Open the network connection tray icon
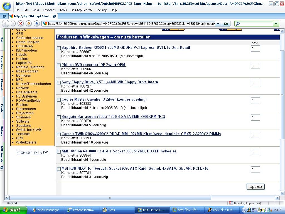Viewport: 285px width, 214px height. tap(254, 210)
